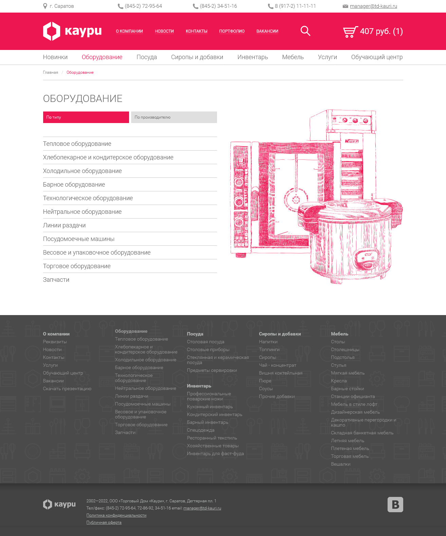Image resolution: width=446 pixels, height=536 pixels.
Task: Open the Линии раздачи category row
Action: pyautogui.click(x=64, y=225)
